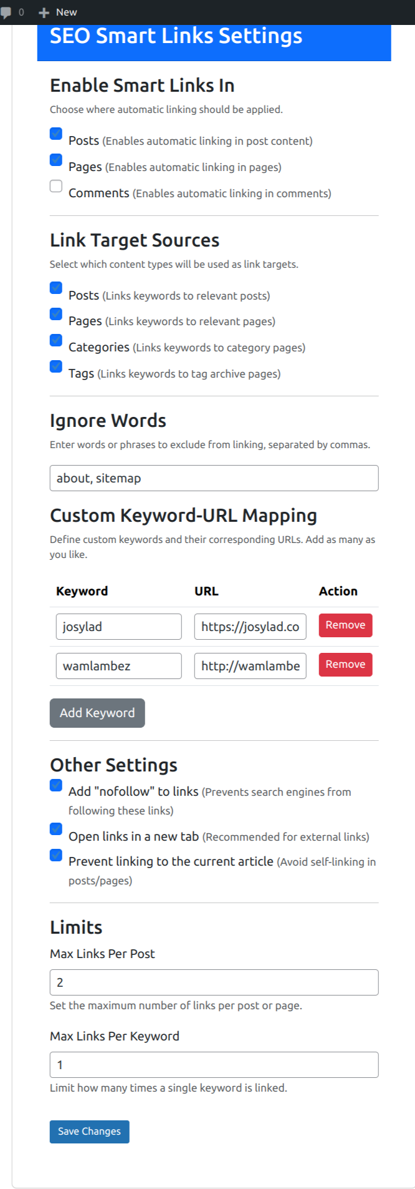Click the Ignore Words text field
Image resolution: width=415 pixels, height=1189 pixels.
point(214,478)
